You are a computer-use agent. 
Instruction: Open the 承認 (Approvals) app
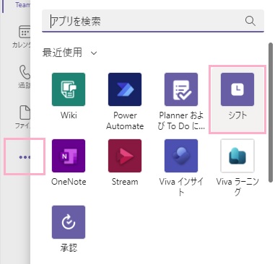(69, 222)
